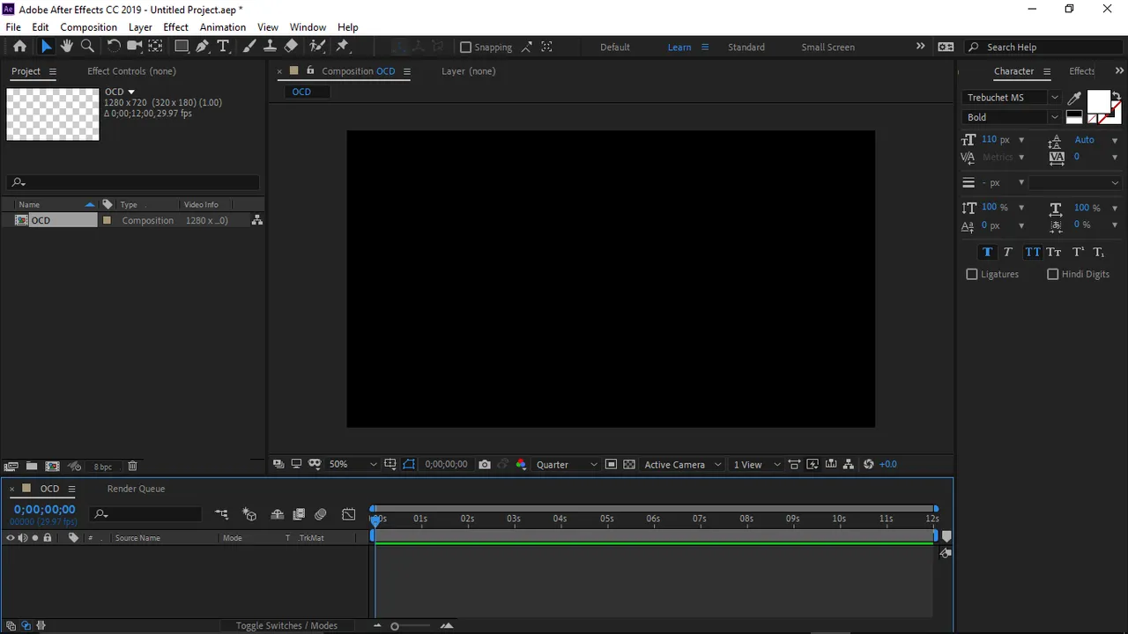Select the Roto Brush tool
Image resolution: width=1128 pixels, height=634 pixels.
coord(317,47)
